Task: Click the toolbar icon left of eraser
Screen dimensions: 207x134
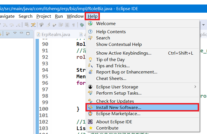Action: click(x=41, y=25)
